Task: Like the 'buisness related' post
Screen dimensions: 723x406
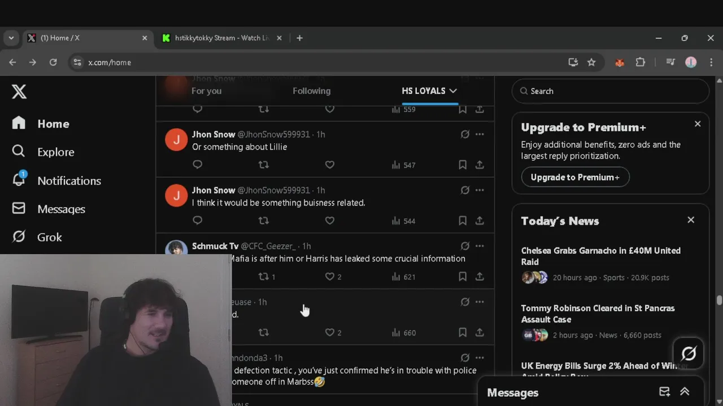Action: 330,220
